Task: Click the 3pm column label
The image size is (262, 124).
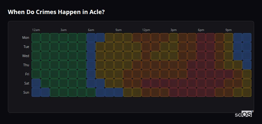Action: (x=174, y=30)
